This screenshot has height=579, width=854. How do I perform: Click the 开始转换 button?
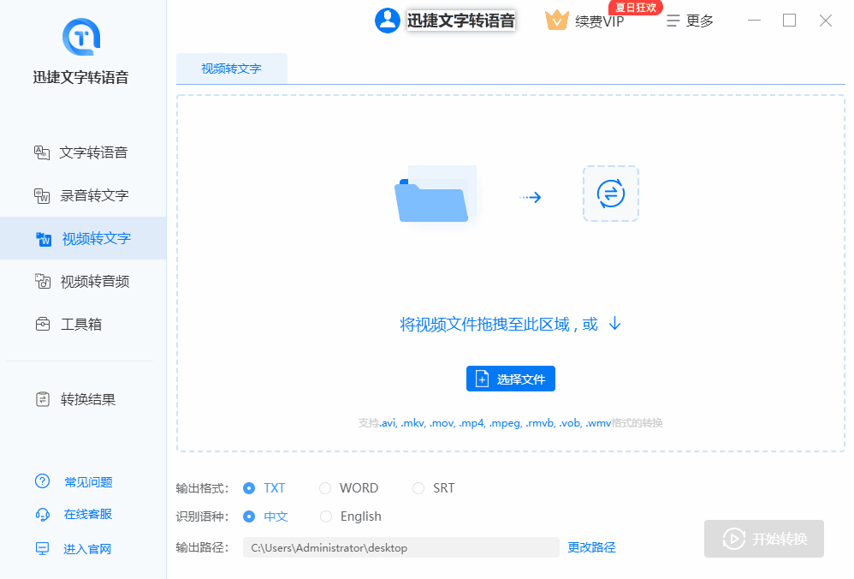[763, 539]
